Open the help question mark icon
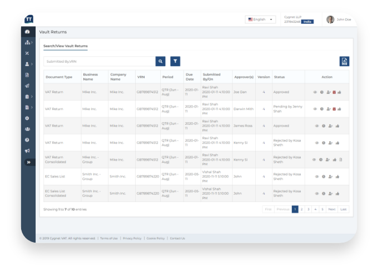Viewport: 377px width, 272px height. [27, 140]
